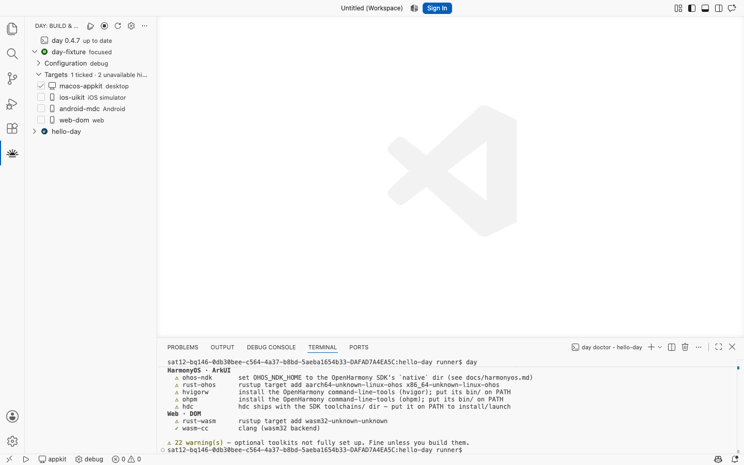
Task: Switch to the PROBLEMS tab
Action: coord(183,347)
